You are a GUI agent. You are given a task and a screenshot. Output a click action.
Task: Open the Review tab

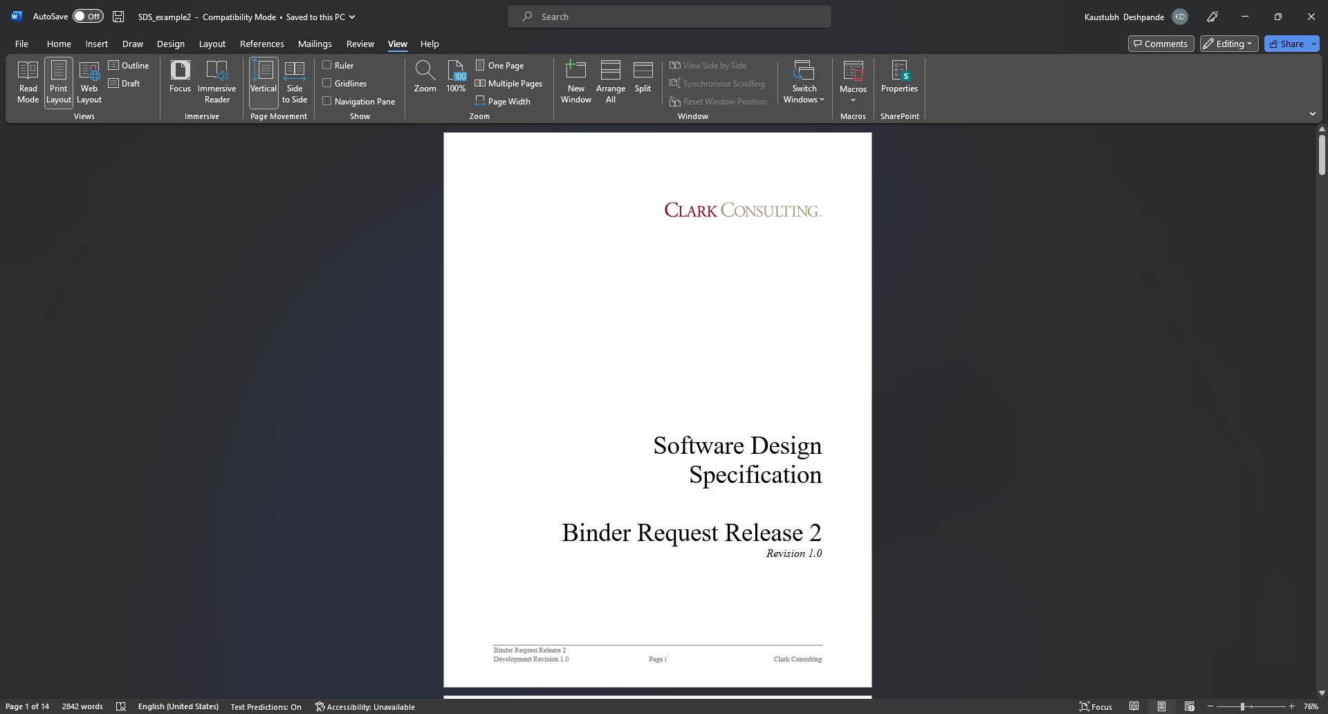(360, 44)
